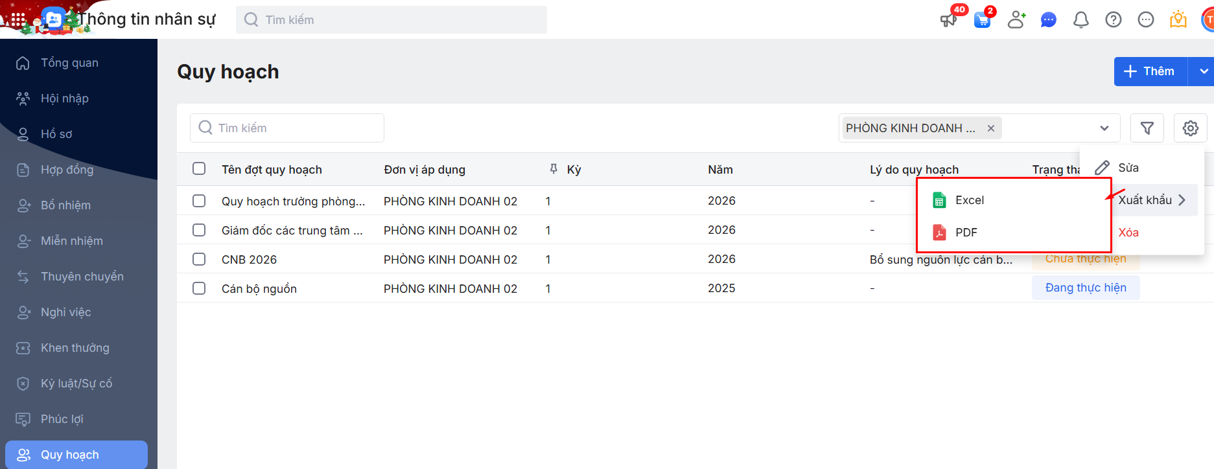1214x469 pixels.
Task: Remove the PHÒNG KINH DOANH filter tag
Action: click(990, 128)
